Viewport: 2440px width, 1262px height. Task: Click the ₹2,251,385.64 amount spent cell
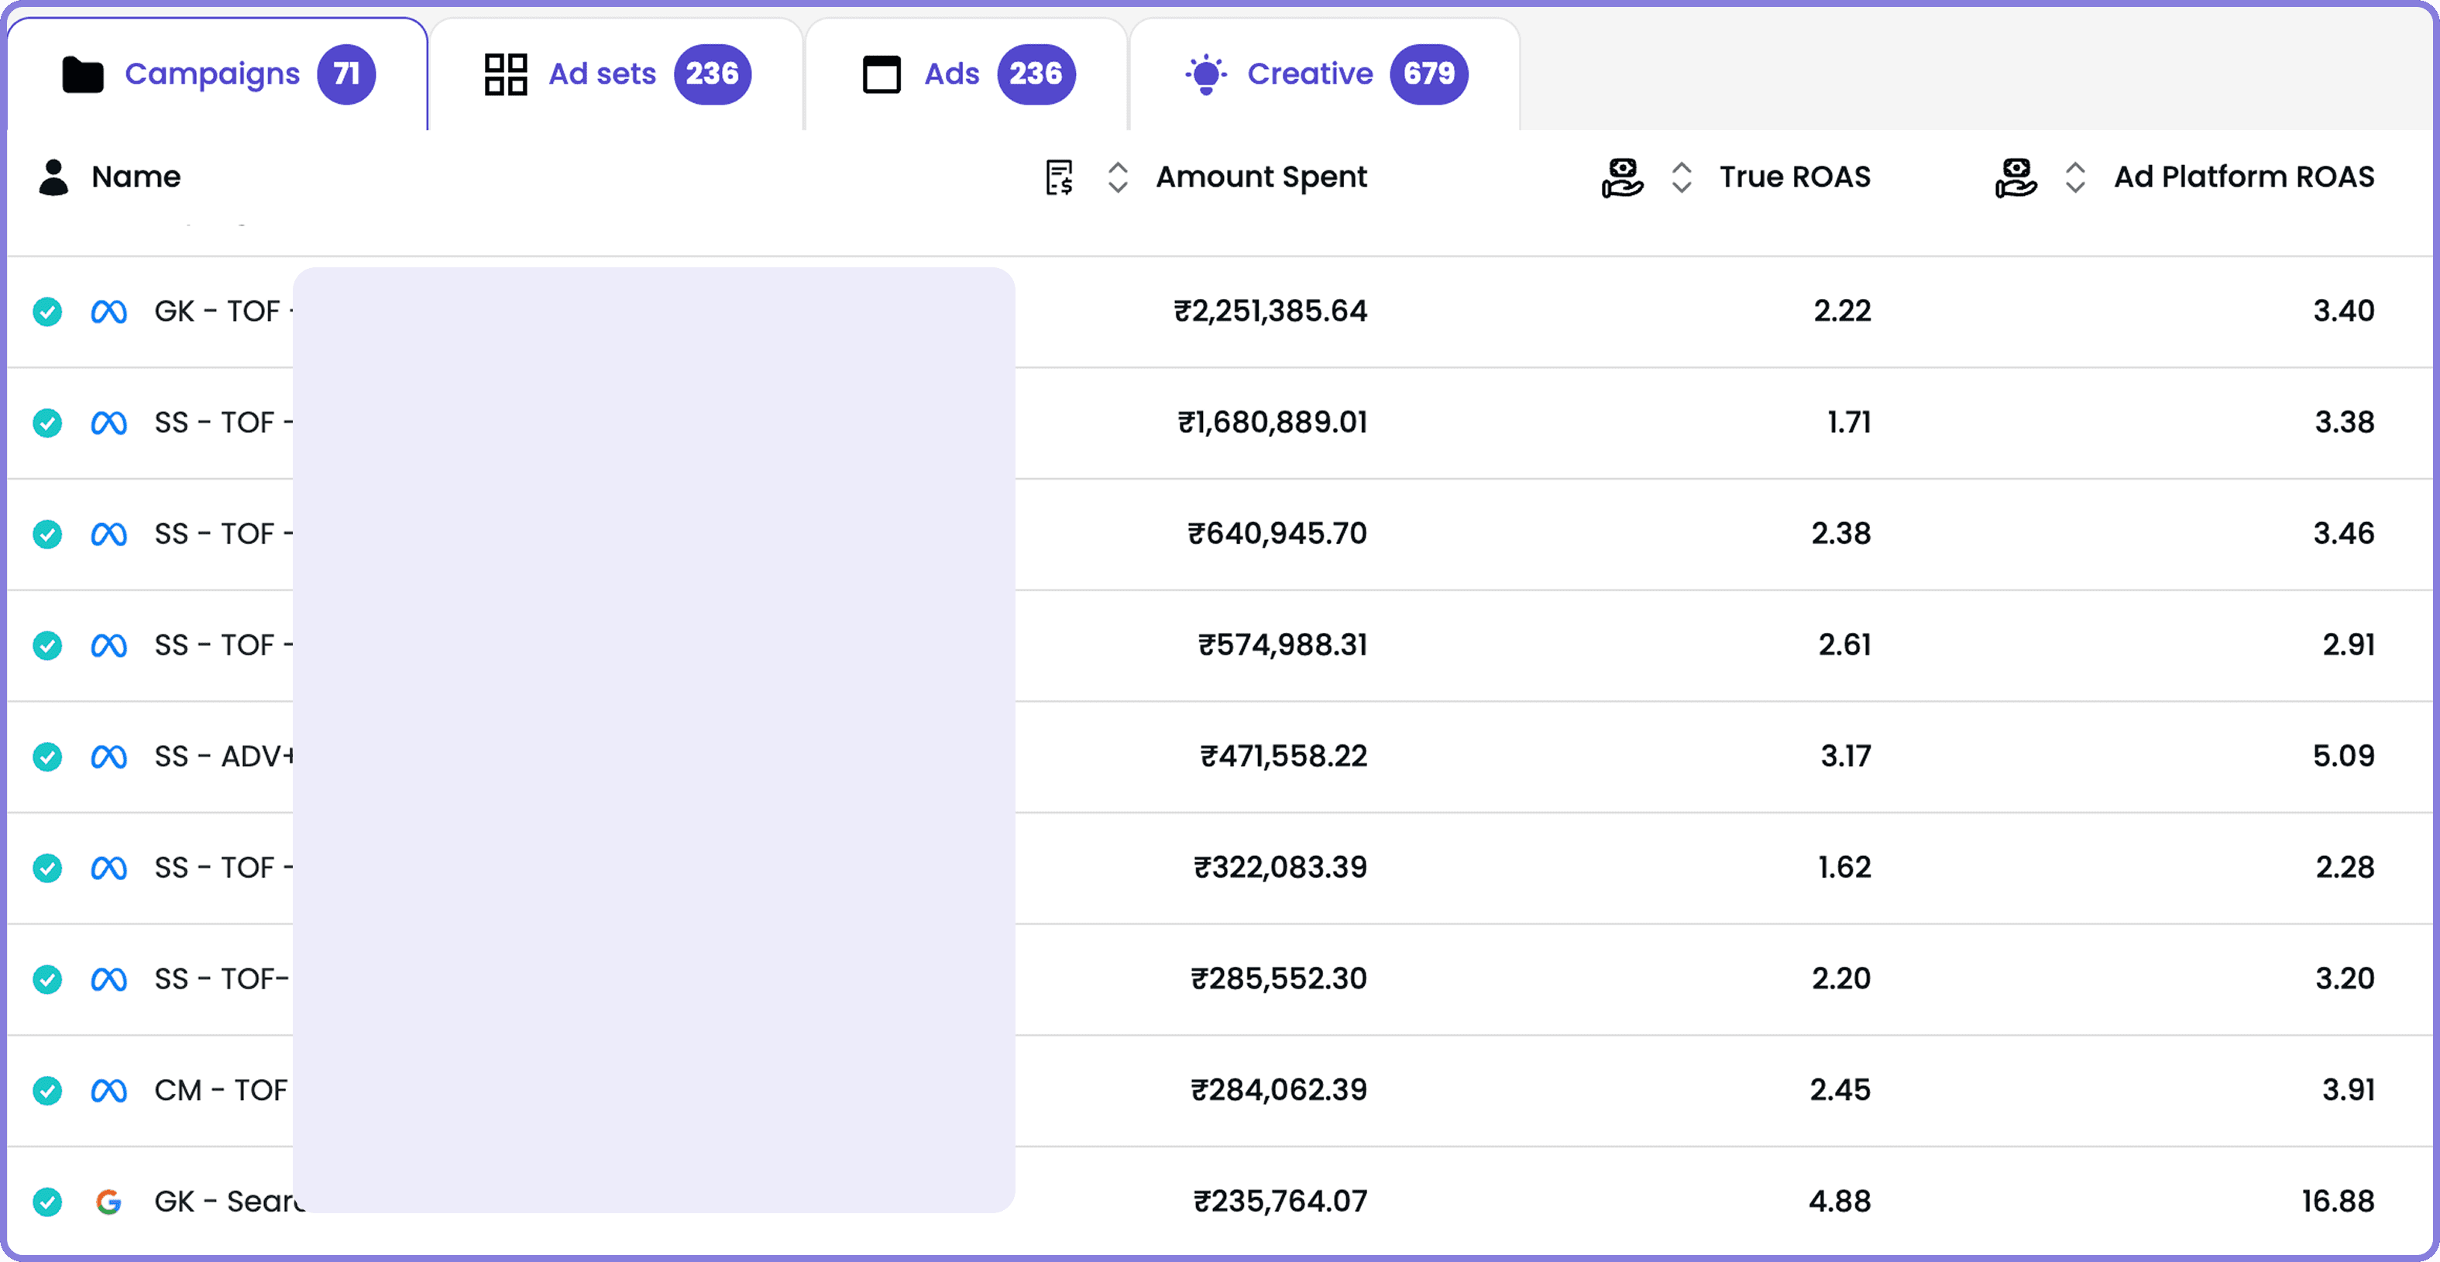pyautogui.click(x=1270, y=311)
